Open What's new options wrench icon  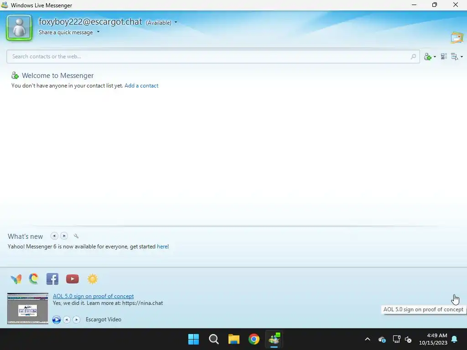pos(76,237)
